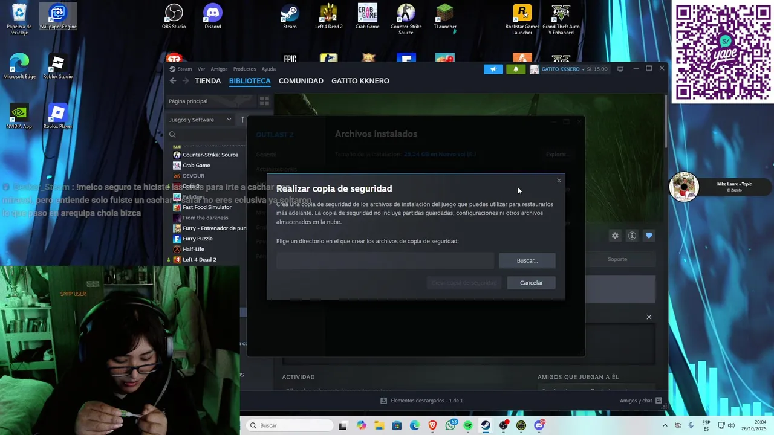
Task: Open Grand Theft Auto V Enhanced shortcut
Action: [x=561, y=19]
